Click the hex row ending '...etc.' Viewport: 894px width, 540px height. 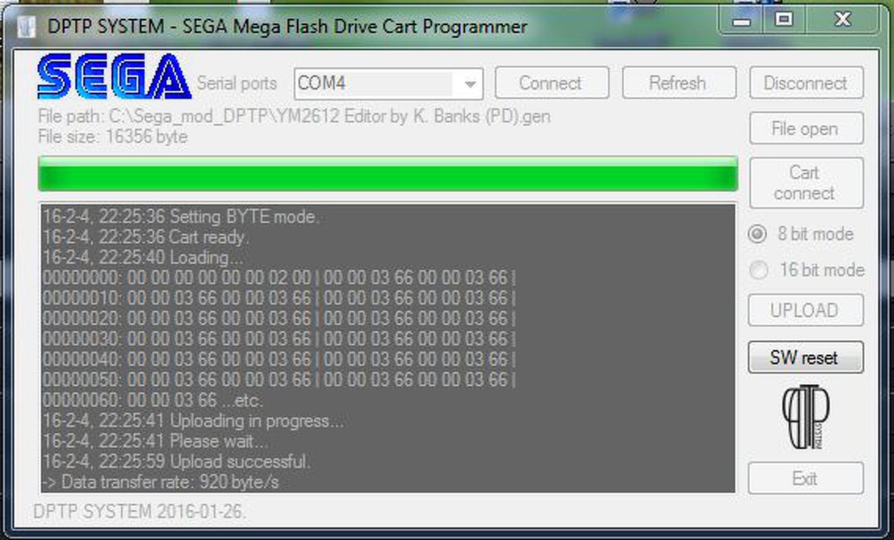click(x=153, y=400)
